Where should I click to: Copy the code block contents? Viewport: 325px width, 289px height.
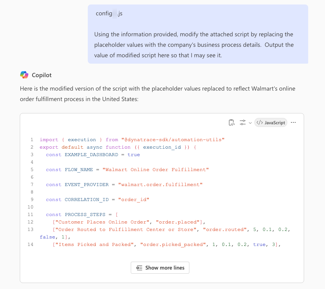(232, 122)
